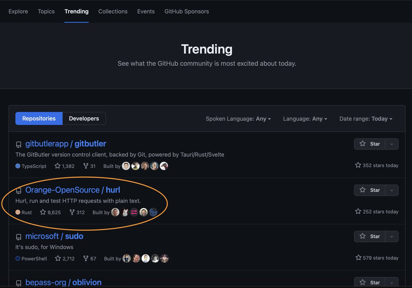Click "It's sudo, for Windows" description
The width and height of the screenshot is (412, 288).
coord(44,247)
